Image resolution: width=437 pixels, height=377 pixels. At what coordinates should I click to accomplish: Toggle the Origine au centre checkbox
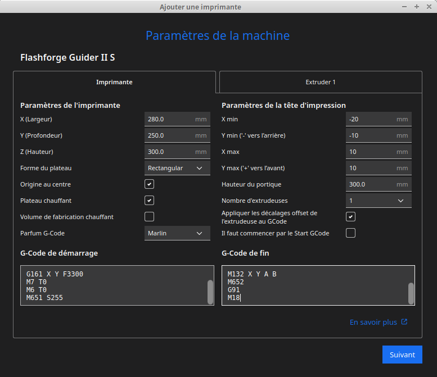pyautogui.click(x=150, y=184)
